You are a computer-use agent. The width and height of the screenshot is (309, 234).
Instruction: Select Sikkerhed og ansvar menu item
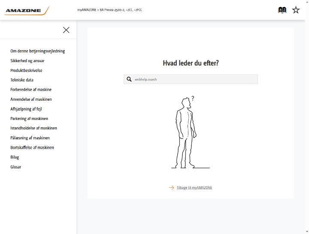27,60
